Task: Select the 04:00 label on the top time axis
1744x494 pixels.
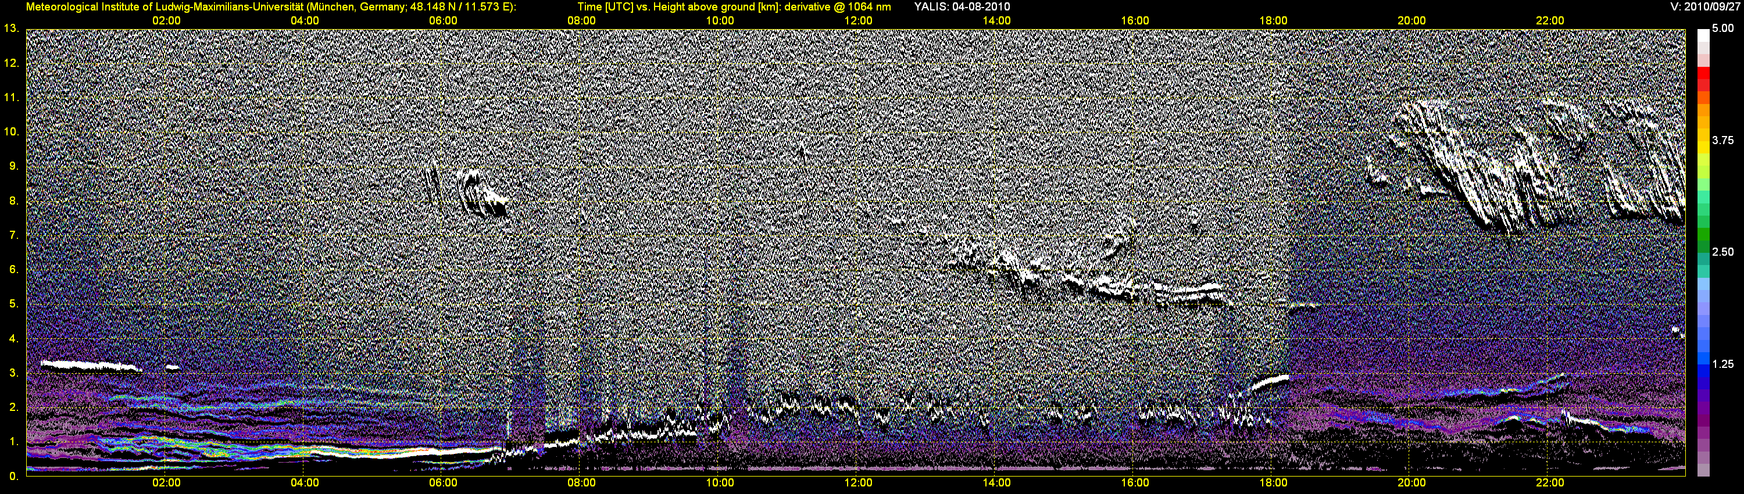Action: (305, 21)
